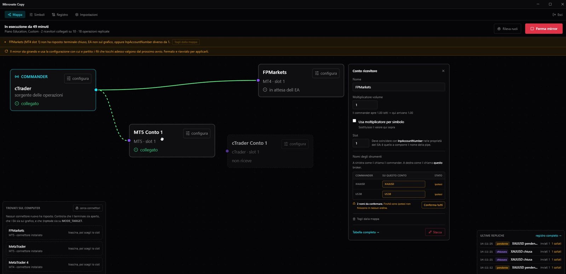566x274 pixels.
Task: Select the Mappa tab
Action: [15, 15]
